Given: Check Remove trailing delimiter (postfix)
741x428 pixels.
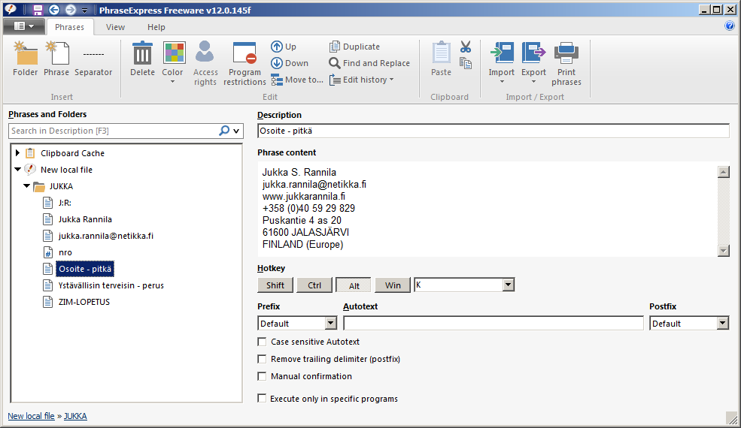Looking at the screenshot, I should 262,359.
